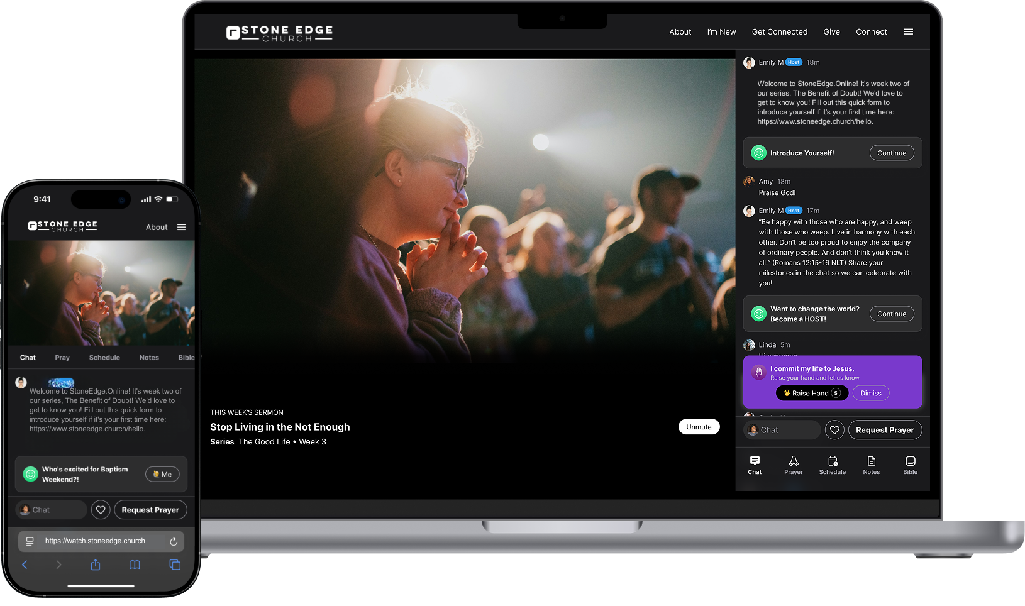This screenshot has height=606, width=1025.
Task: Select I'm New in laptop navigation
Action: tap(721, 31)
